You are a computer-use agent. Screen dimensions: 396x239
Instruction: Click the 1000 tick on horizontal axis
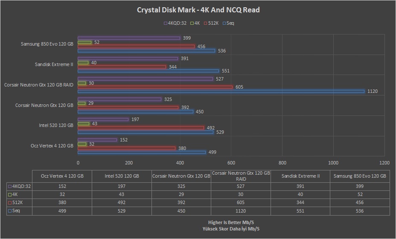coord(333,163)
